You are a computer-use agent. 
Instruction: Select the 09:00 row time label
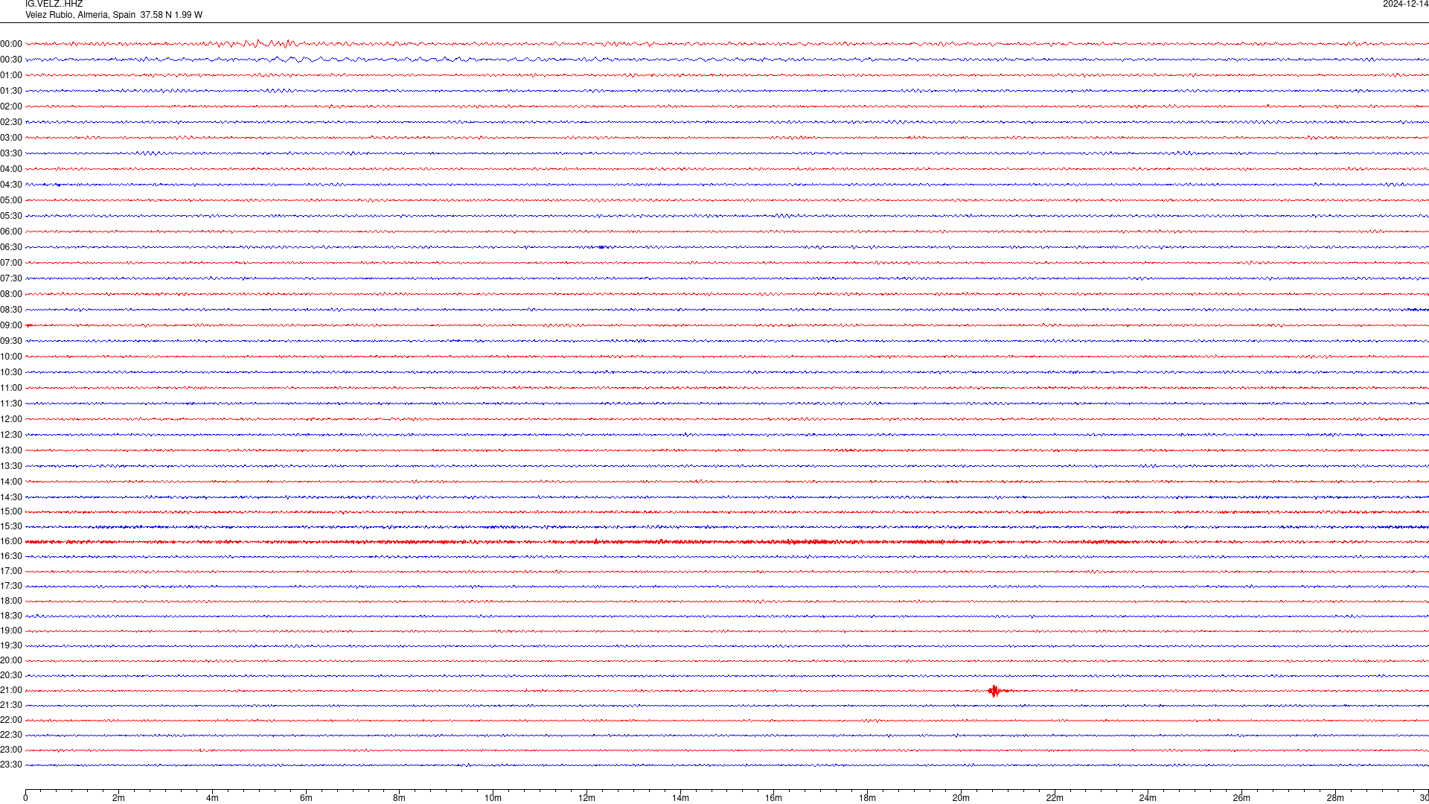point(11,325)
